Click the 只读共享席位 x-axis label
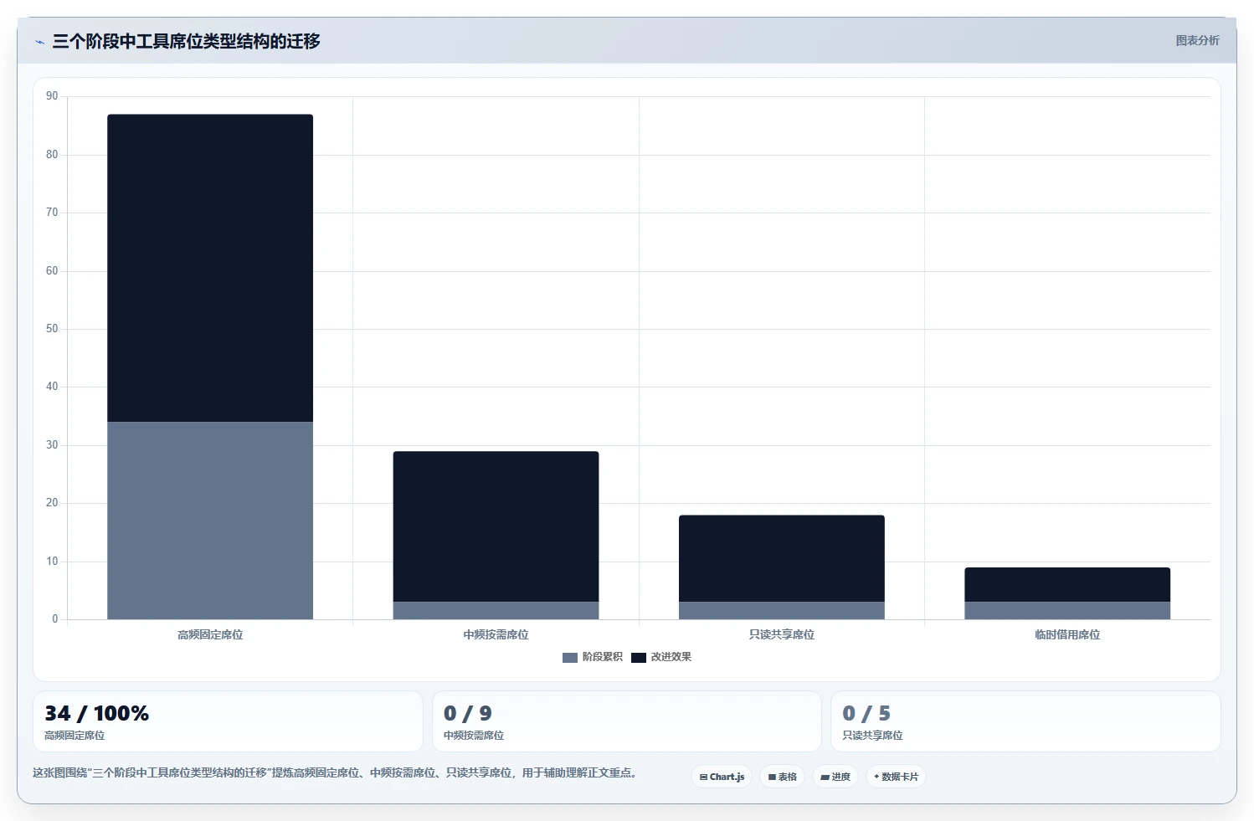Screen dimensions: 1254x821 pos(782,635)
